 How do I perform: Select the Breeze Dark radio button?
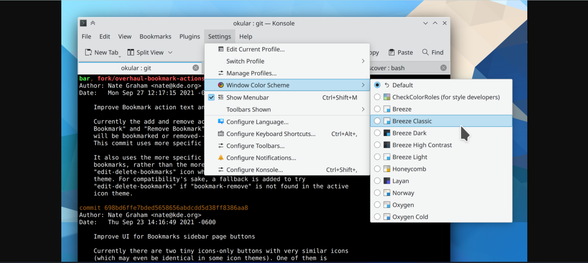coord(377,133)
